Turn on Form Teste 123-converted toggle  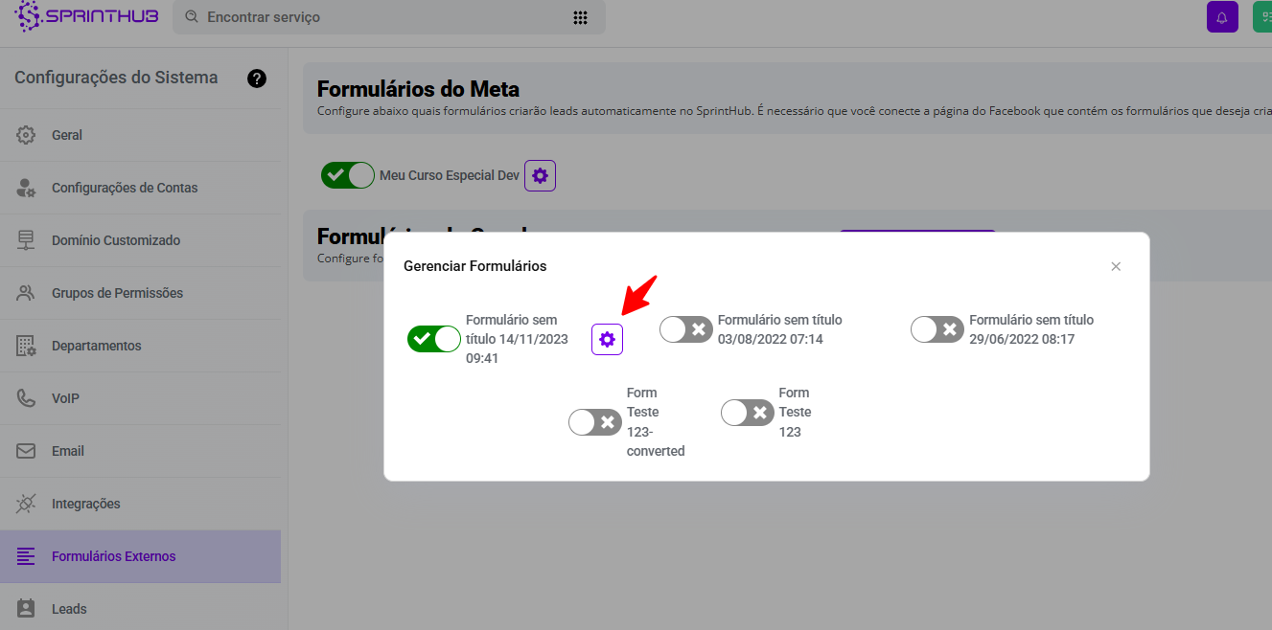pyautogui.click(x=594, y=422)
